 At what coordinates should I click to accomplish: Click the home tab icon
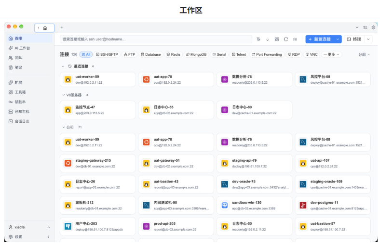point(45,28)
